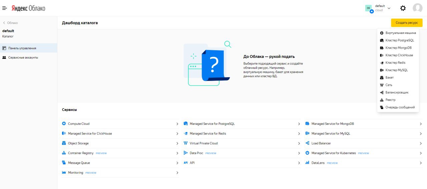427x189 pixels.
Task: Click the DataLens bar chart icon
Action: pos(308,163)
